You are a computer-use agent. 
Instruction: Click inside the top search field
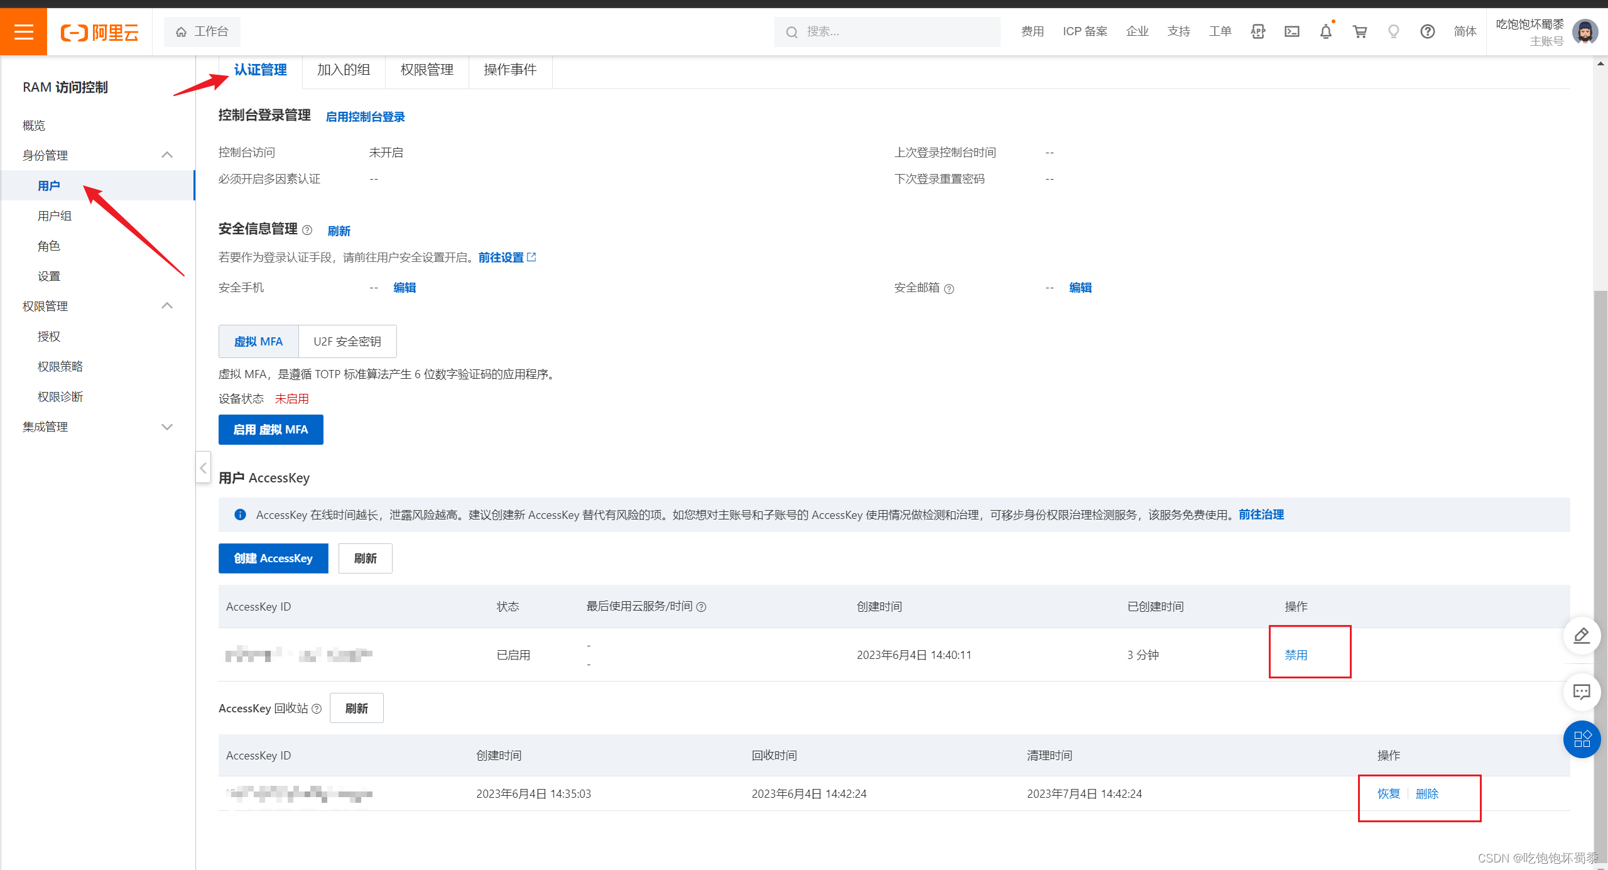887,31
